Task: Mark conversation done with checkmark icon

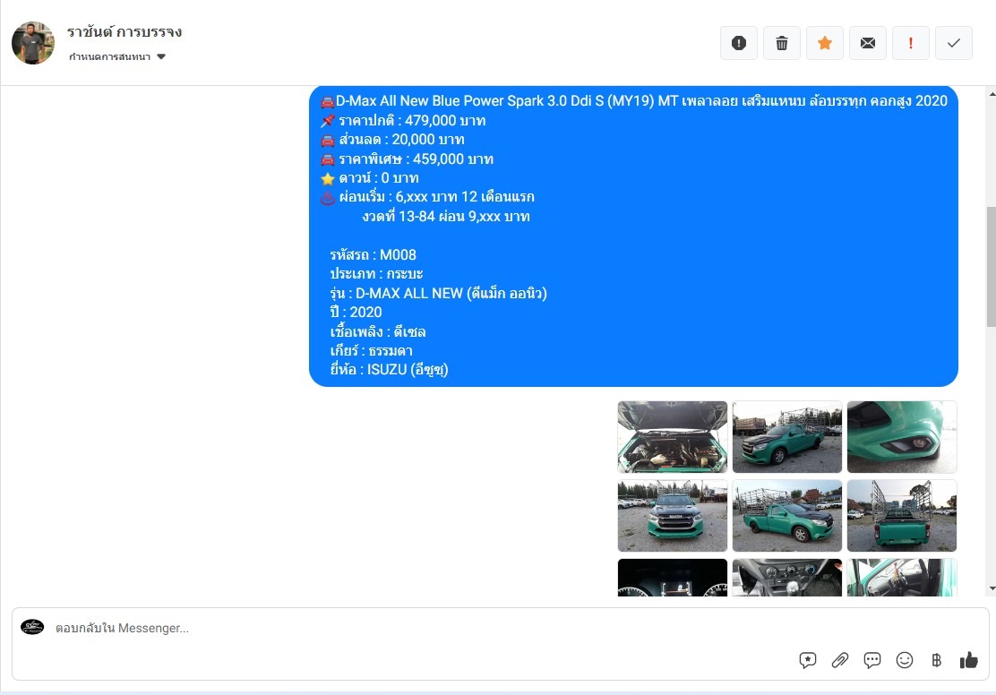Action: tap(953, 43)
